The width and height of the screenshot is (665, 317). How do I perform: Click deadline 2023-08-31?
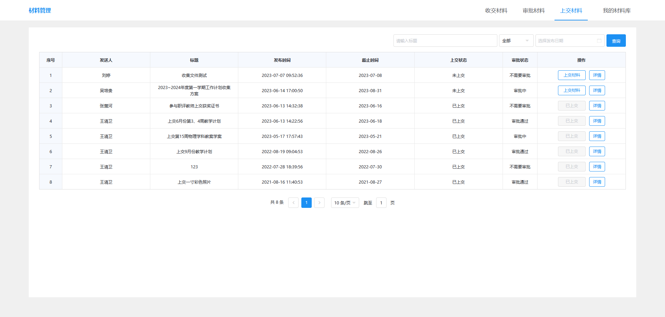tap(370, 90)
